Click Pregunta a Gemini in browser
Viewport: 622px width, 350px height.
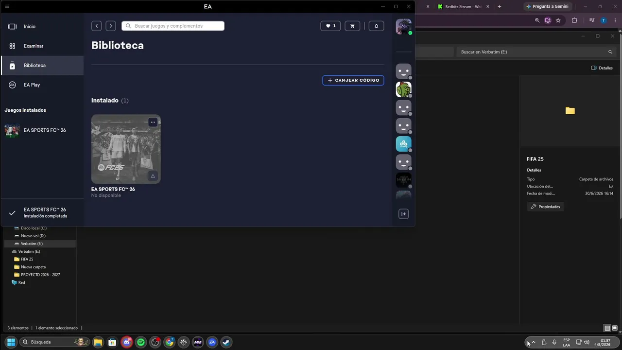click(547, 6)
